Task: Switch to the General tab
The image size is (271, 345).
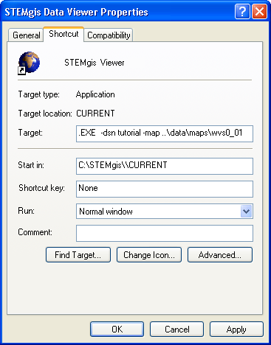Action: [26, 35]
